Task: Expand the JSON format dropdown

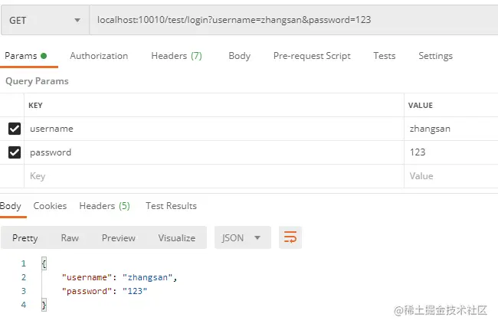Action: click(x=243, y=237)
